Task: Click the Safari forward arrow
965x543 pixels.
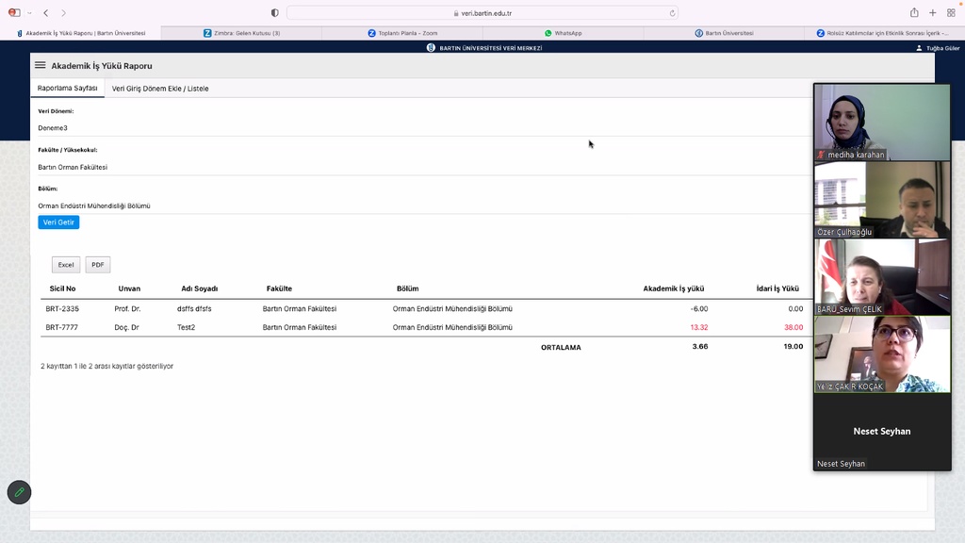Action: click(63, 13)
